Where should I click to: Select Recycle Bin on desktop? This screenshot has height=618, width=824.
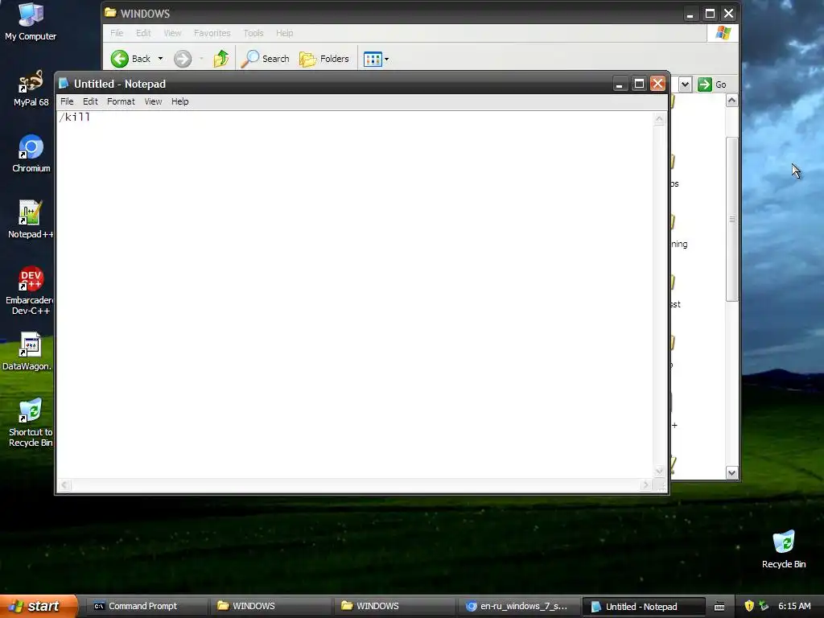784,550
